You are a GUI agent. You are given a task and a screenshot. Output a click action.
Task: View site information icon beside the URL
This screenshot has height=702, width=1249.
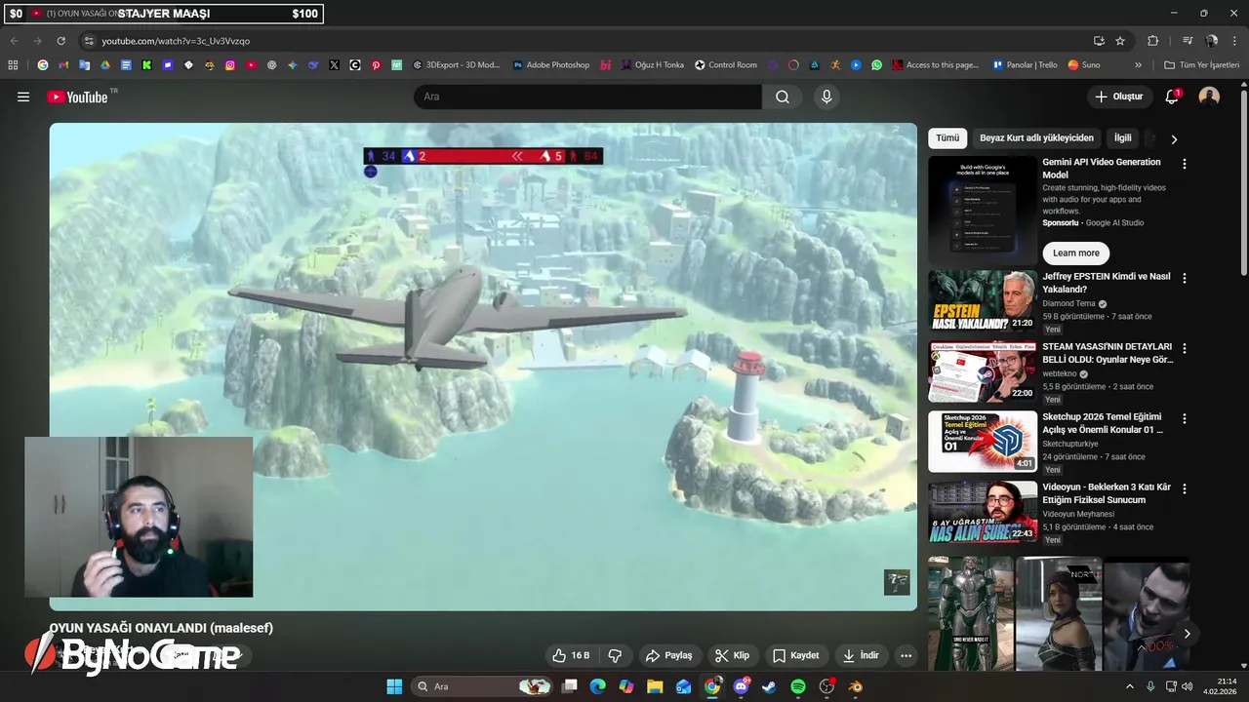[89, 41]
